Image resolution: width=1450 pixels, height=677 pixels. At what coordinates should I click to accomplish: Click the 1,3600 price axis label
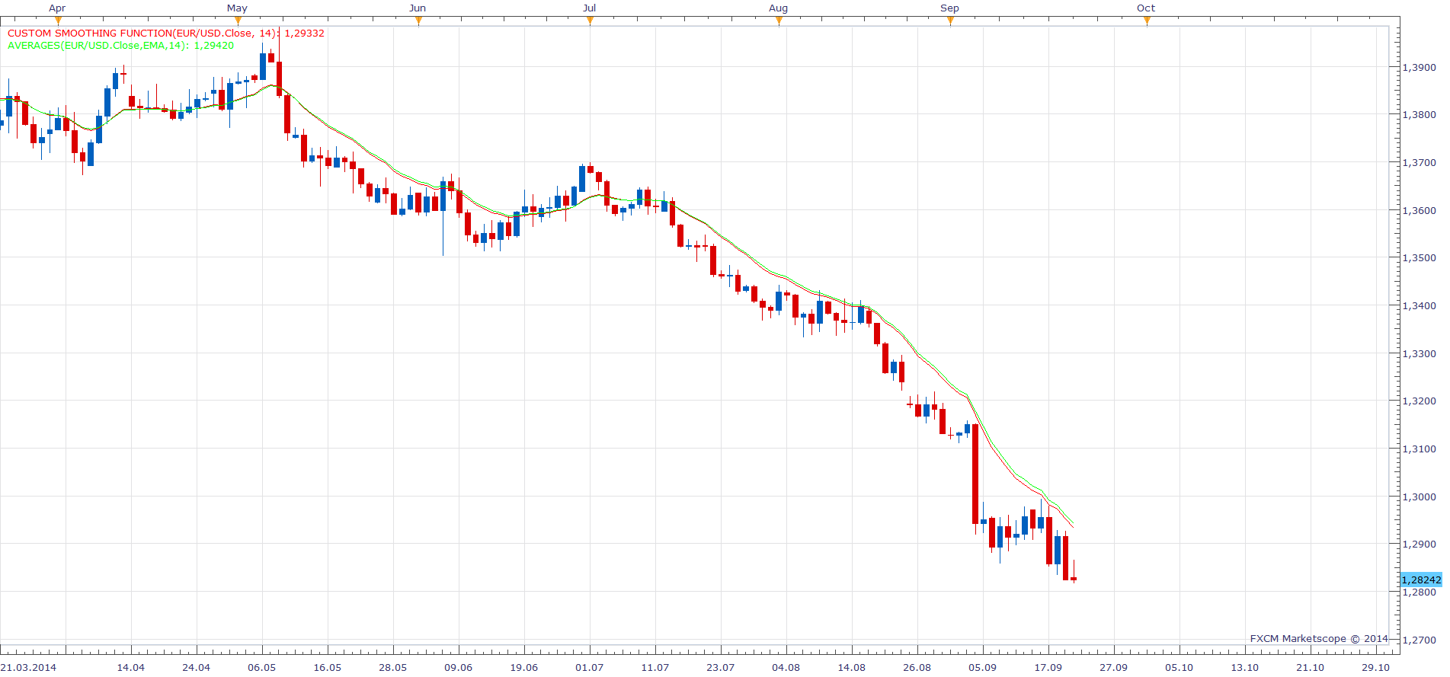click(x=1420, y=210)
